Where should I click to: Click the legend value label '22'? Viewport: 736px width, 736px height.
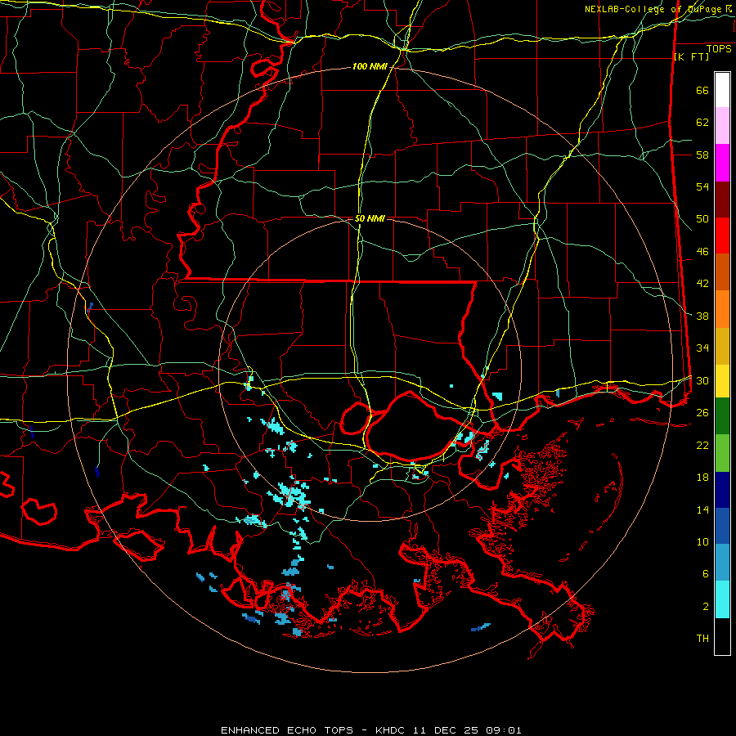click(x=702, y=445)
